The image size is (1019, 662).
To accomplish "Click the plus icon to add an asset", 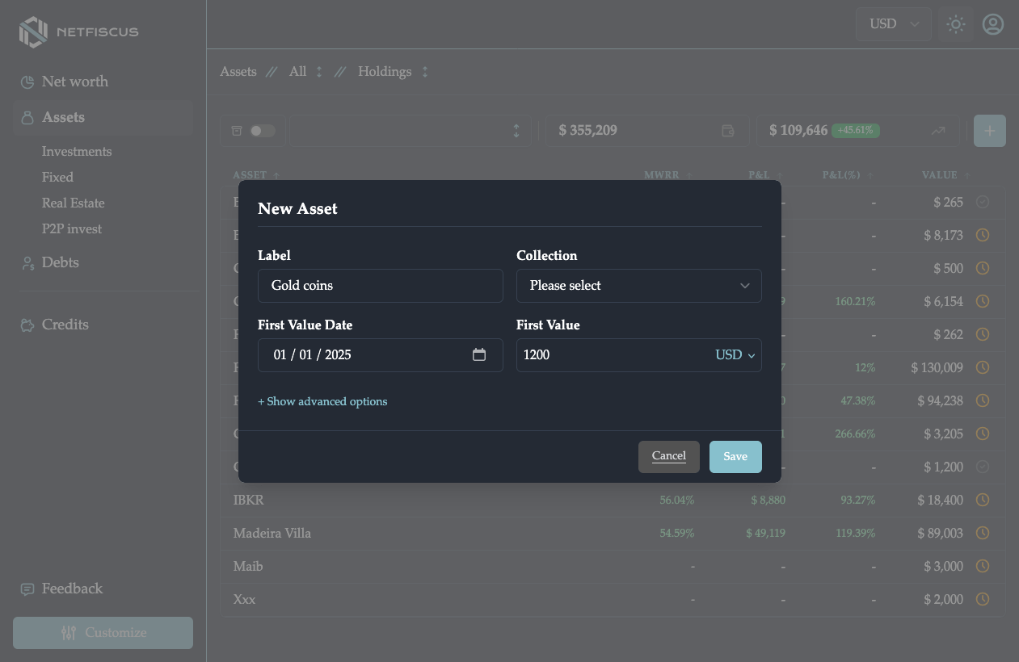I will click(x=989, y=130).
